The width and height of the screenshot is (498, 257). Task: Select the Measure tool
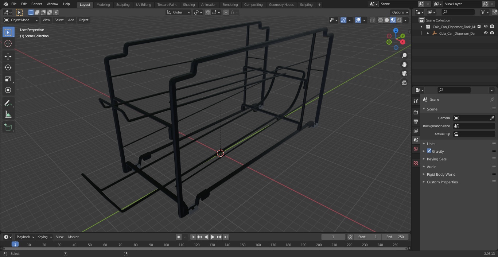click(8, 115)
